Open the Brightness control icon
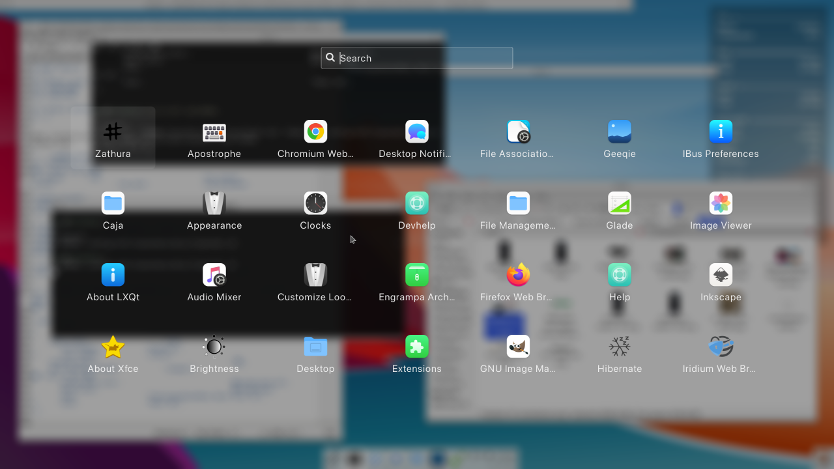Viewport: 834px width, 469px height. tap(214, 347)
